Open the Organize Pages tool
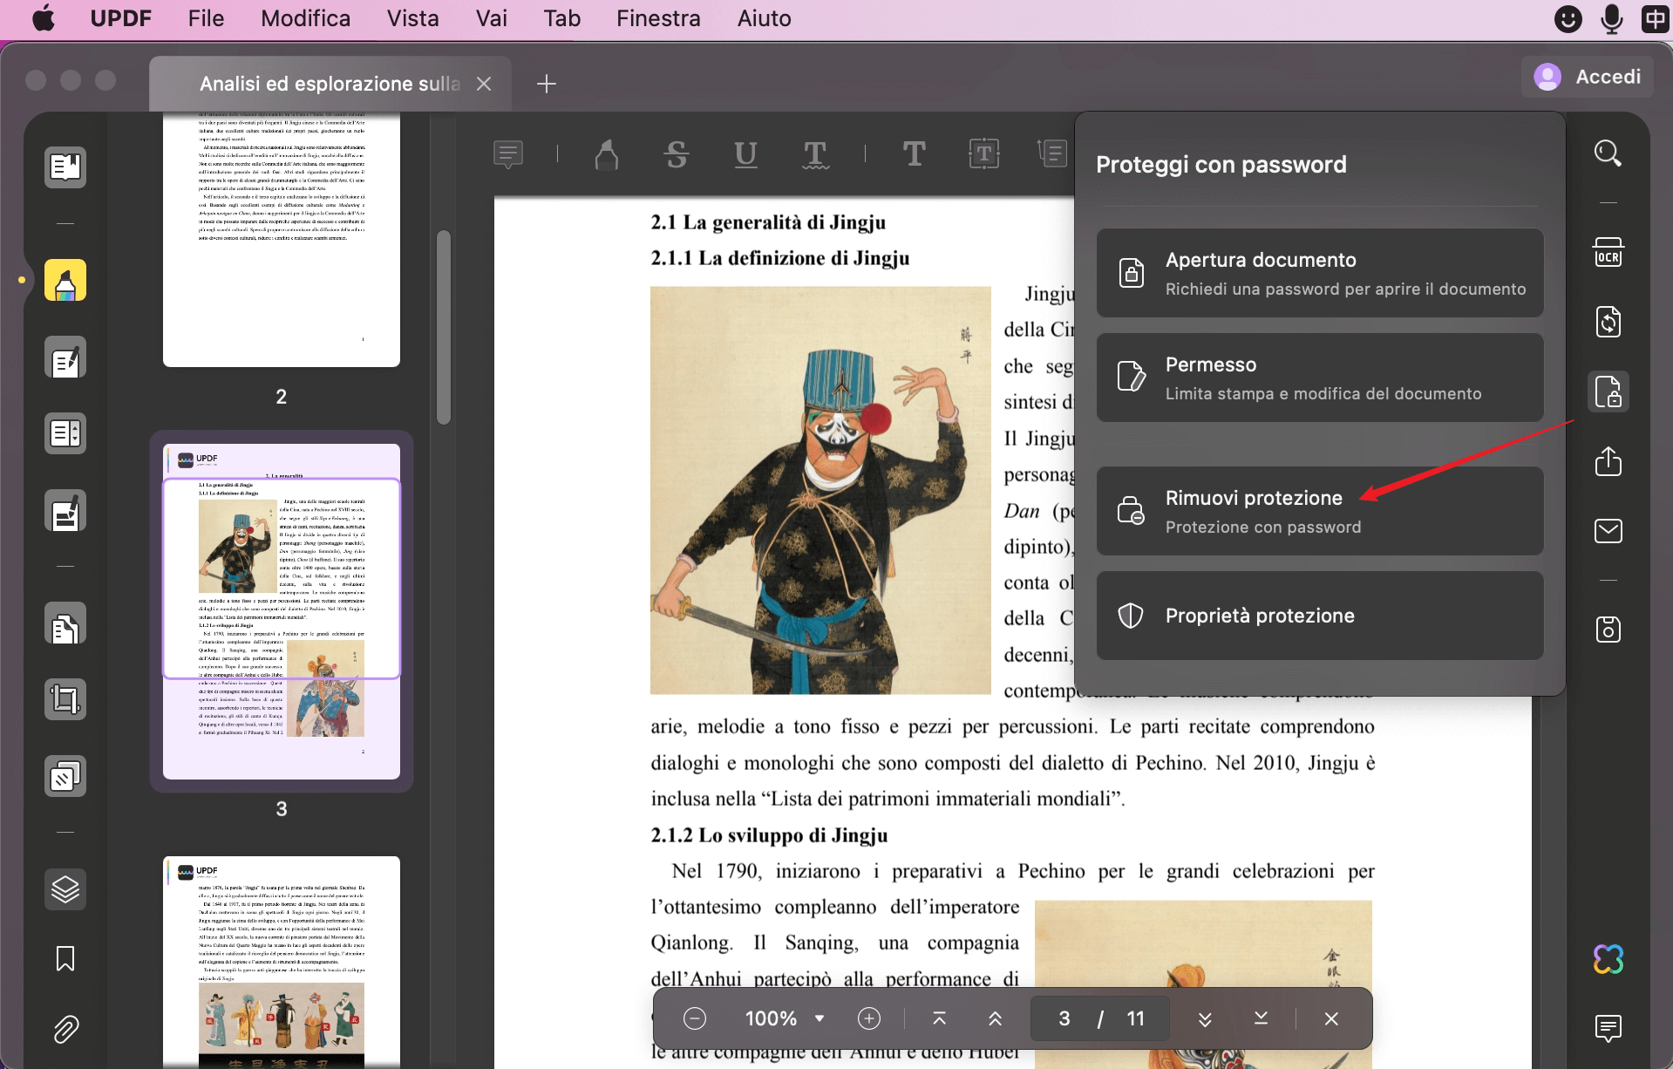 tap(65, 623)
